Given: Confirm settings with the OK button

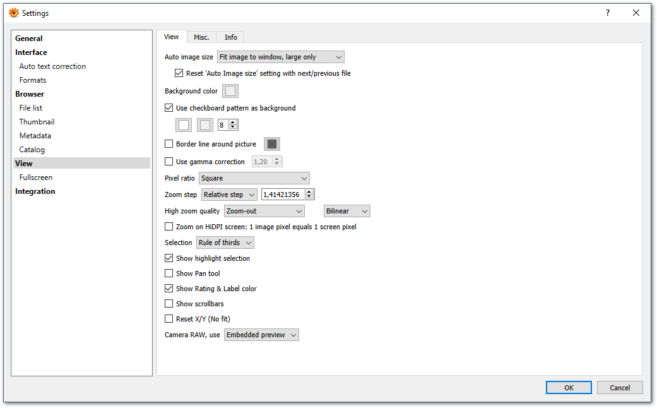Looking at the screenshot, I should (569, 388).
